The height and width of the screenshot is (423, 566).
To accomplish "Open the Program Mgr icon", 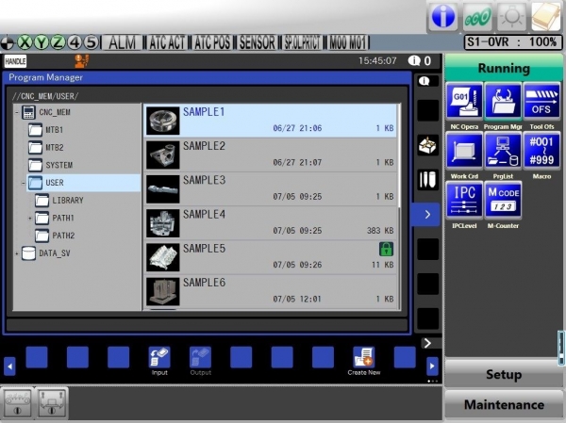I will coord(503,101).
